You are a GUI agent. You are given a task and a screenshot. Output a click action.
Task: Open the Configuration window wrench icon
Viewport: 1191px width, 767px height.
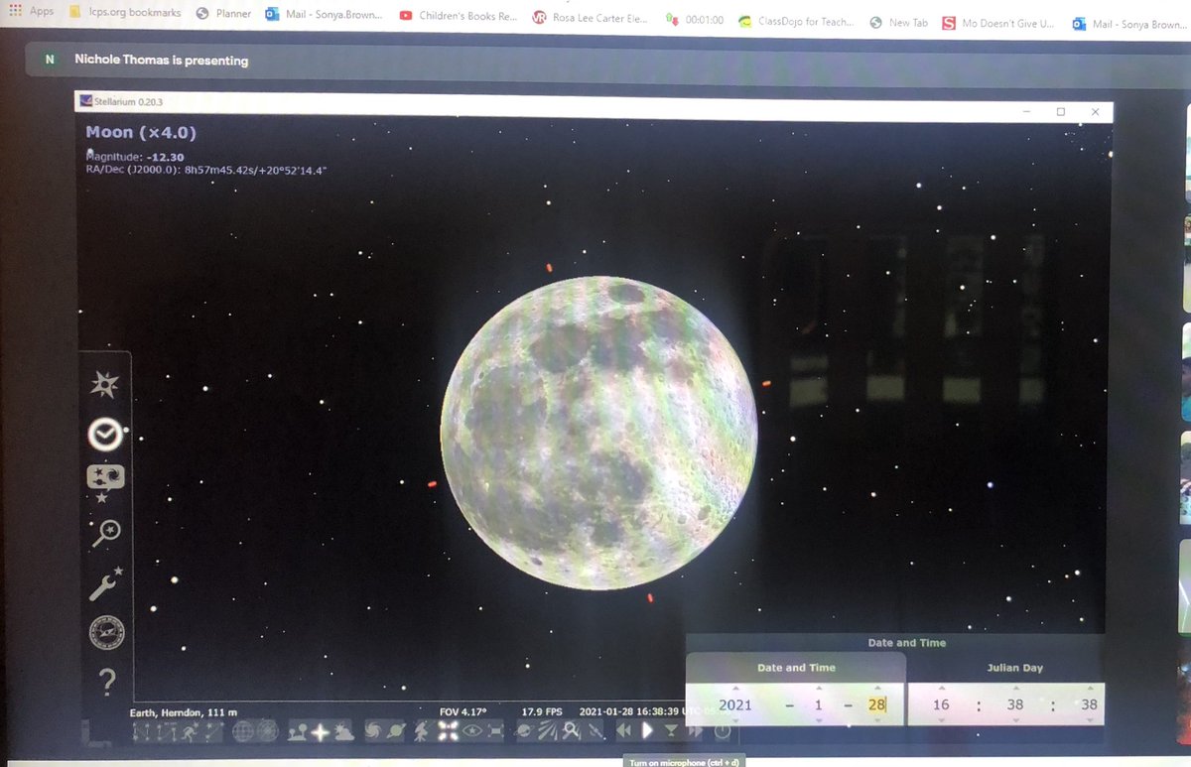[x=105, y=582]
